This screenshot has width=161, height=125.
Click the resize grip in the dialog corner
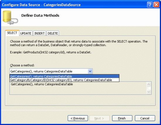[159, 123]
